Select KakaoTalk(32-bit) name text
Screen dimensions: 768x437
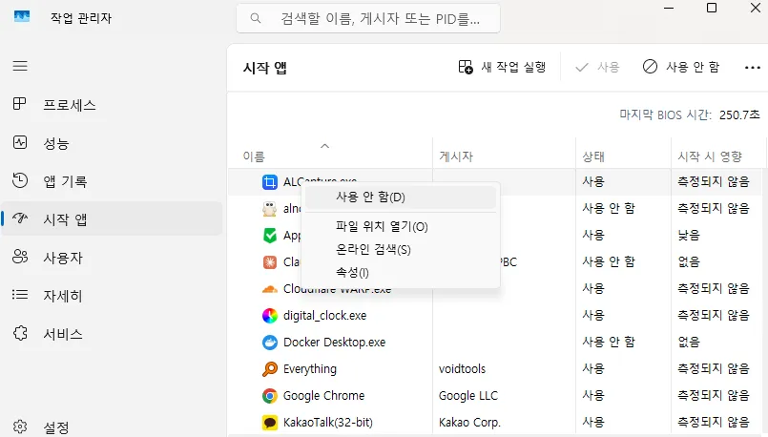327,423
